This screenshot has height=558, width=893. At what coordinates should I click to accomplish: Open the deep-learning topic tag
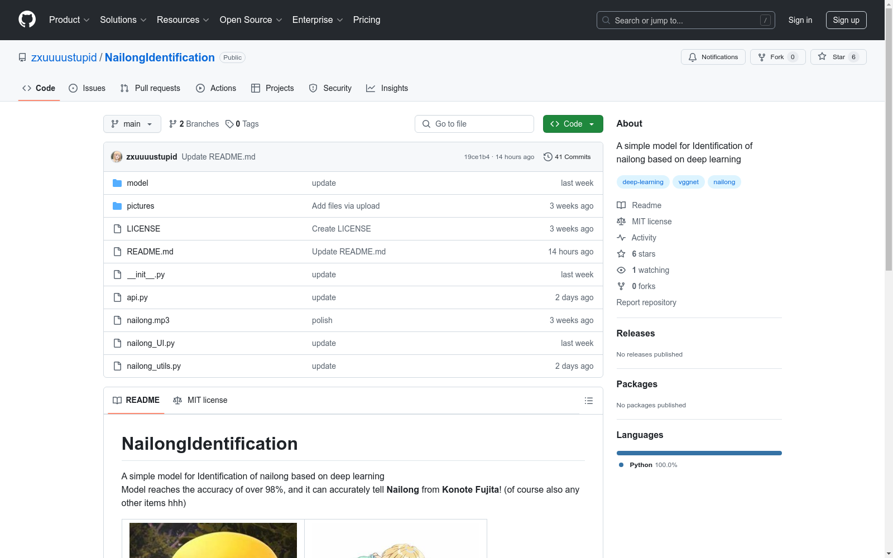pos(643,182)
